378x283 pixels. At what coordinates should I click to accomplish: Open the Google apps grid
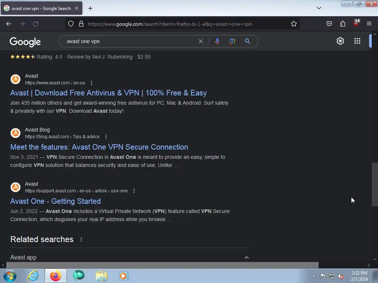(357, 41)
